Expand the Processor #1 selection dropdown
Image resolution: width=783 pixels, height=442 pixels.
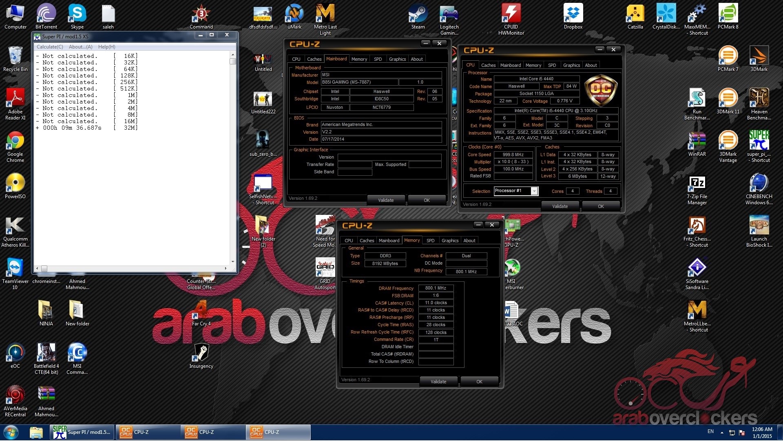[534, 191]
